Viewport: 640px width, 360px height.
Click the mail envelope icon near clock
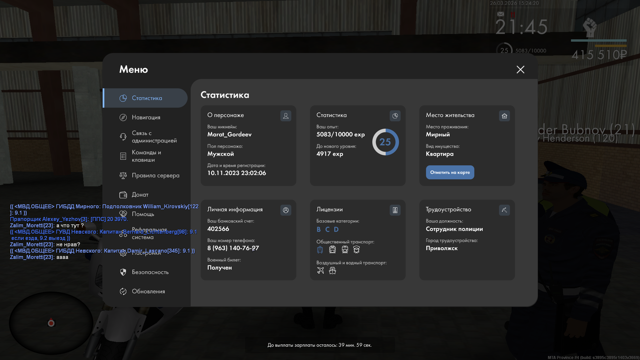500,14
